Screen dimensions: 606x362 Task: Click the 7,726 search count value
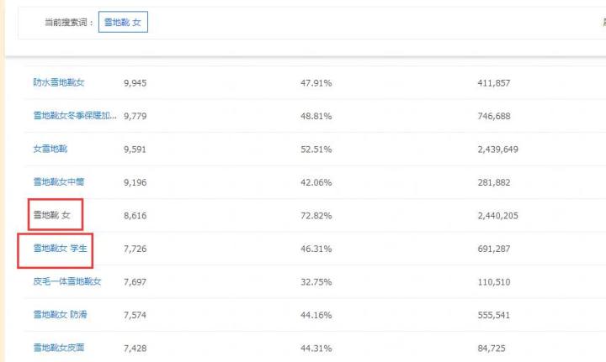[136, 249]
